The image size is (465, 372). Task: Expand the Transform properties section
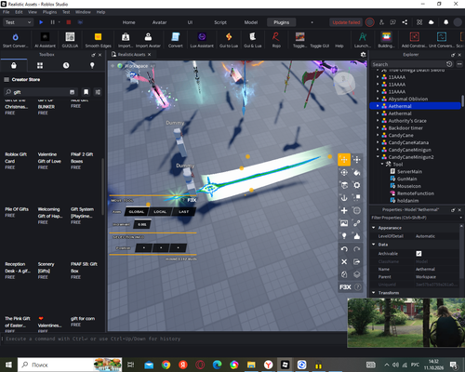[374, 293]
